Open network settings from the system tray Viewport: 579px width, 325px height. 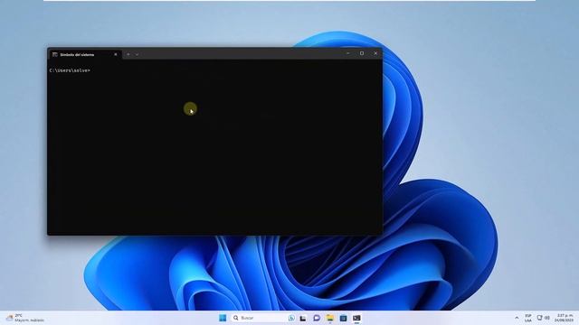point(539,318)
